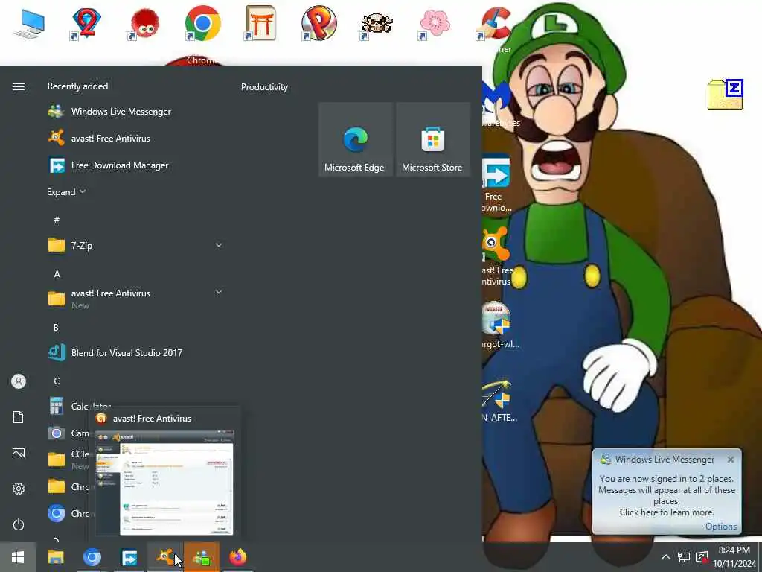Open Chromium browser taskbar icon
Viewport: 762px width, 572px height.
(x=92, y=557)
